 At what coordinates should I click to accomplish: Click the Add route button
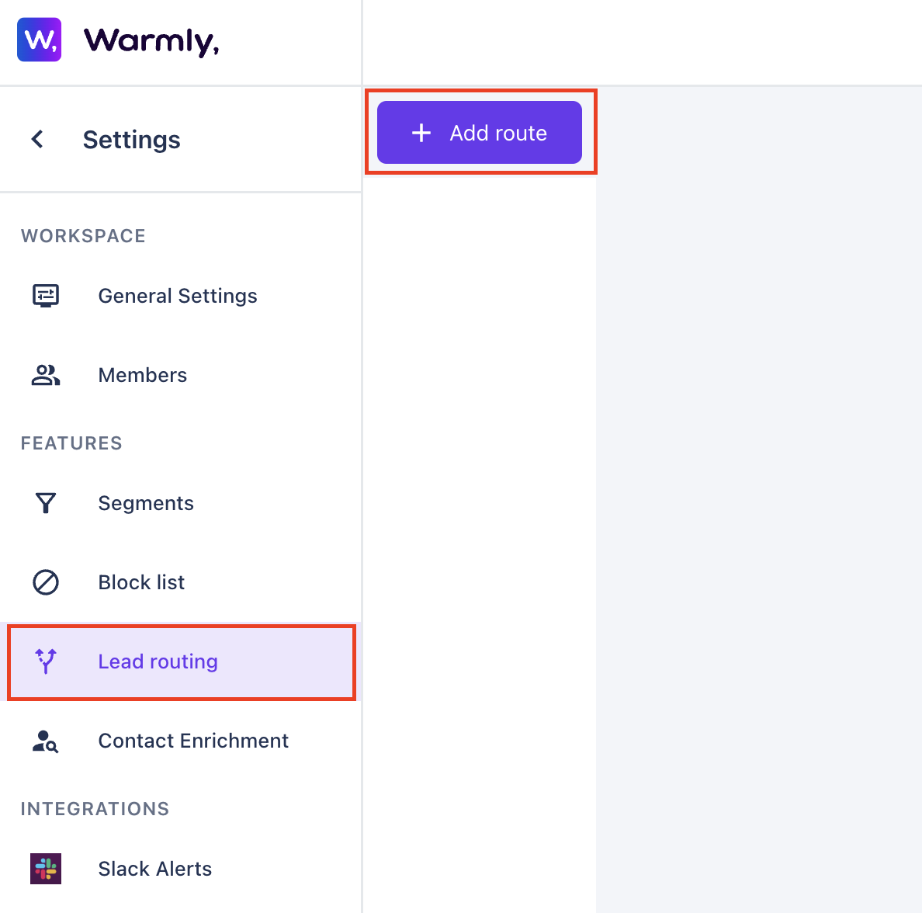pos(479,132)
